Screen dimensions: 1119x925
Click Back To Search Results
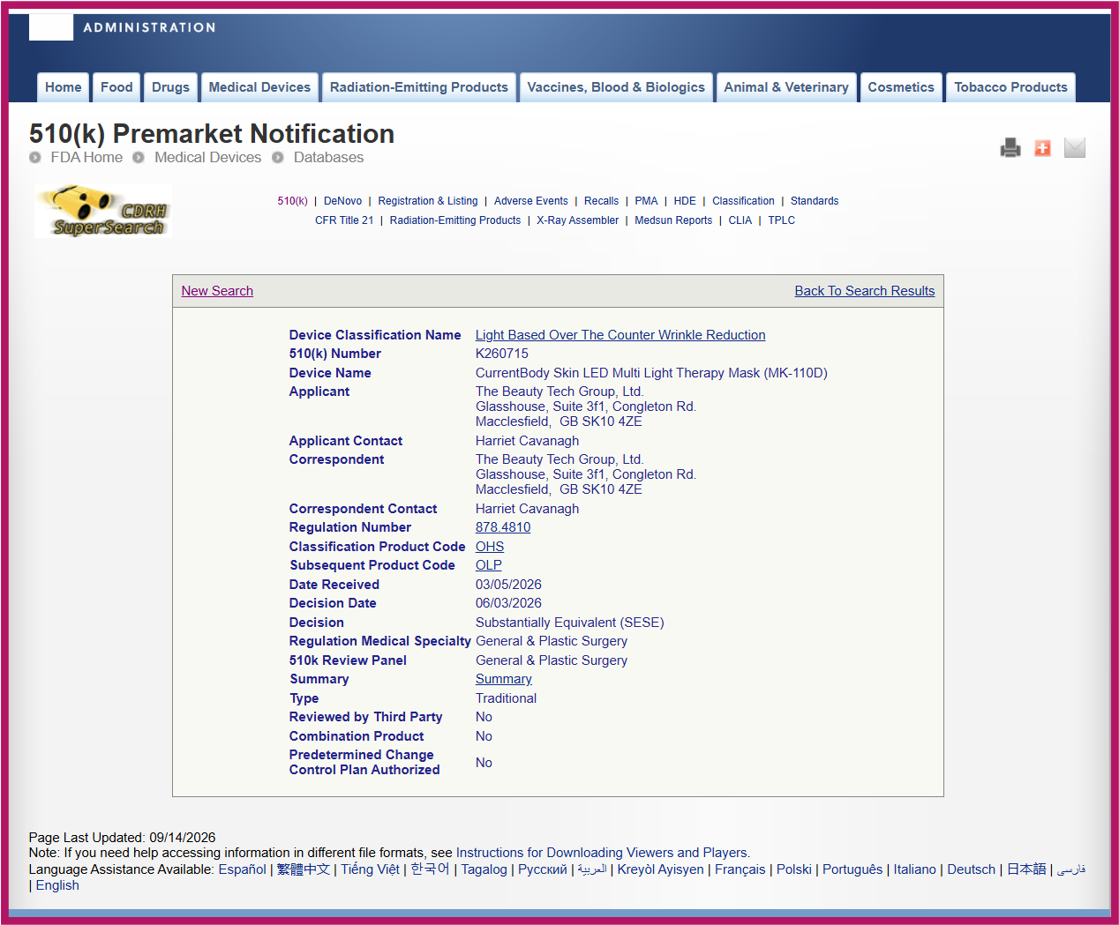tap(865, 291)
